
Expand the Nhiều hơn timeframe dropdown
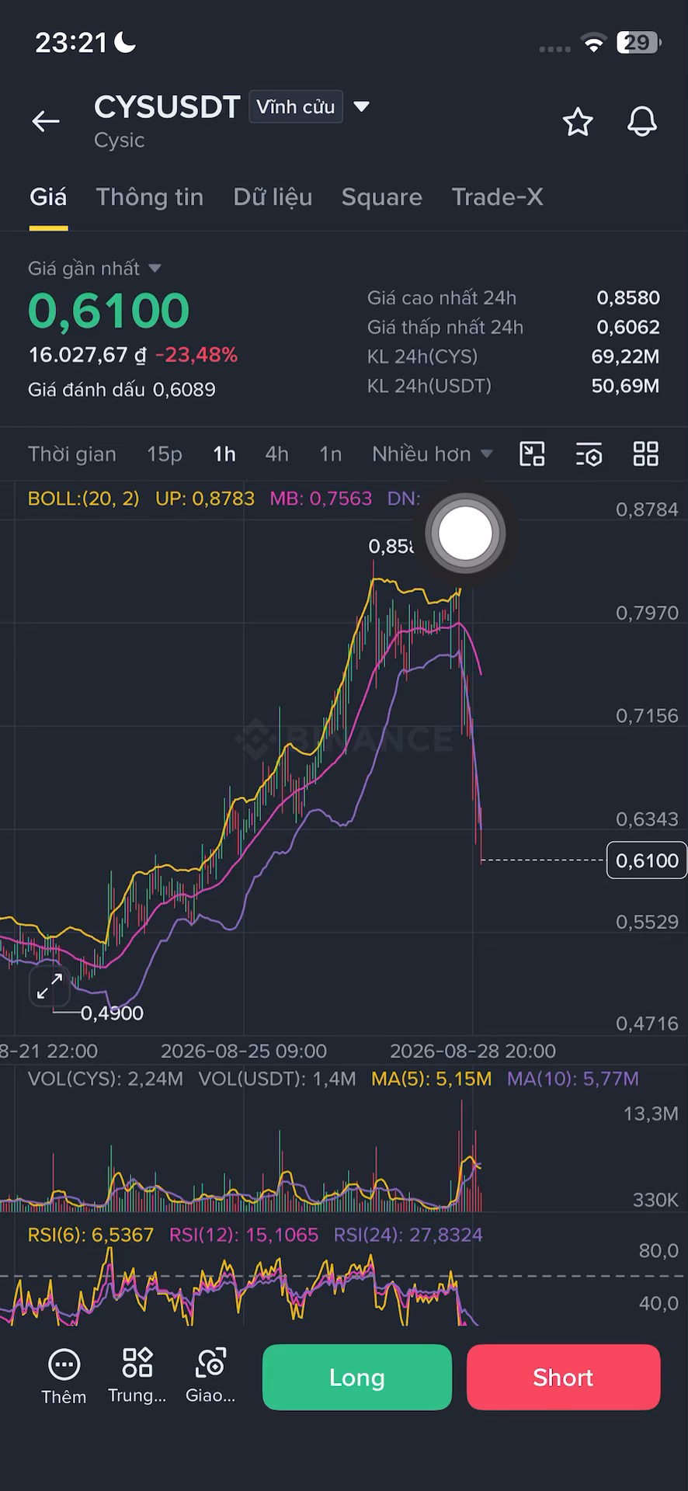[433, 454]
